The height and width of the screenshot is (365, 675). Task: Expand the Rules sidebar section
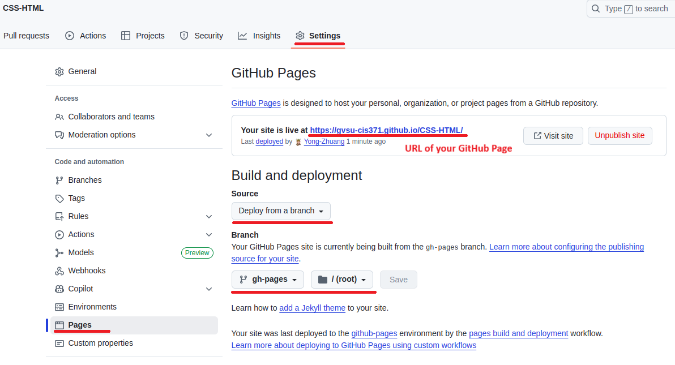(209, 216)
